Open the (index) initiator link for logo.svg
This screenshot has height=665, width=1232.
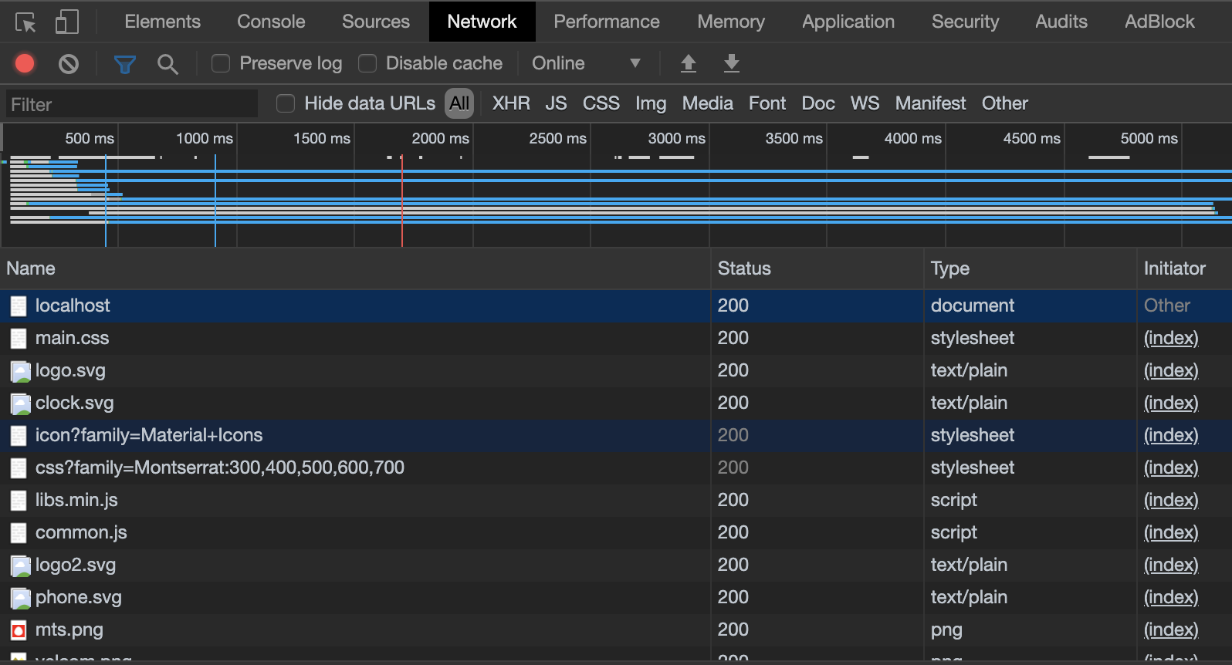1171,370
